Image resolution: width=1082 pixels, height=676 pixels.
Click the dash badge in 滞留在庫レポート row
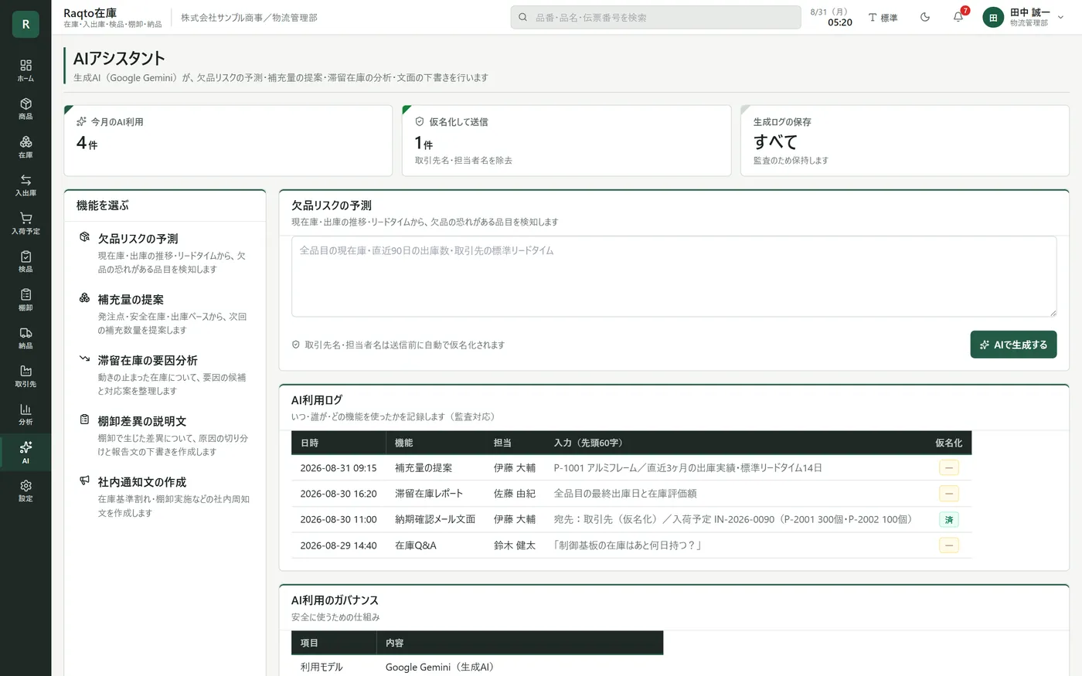[949, 494]
